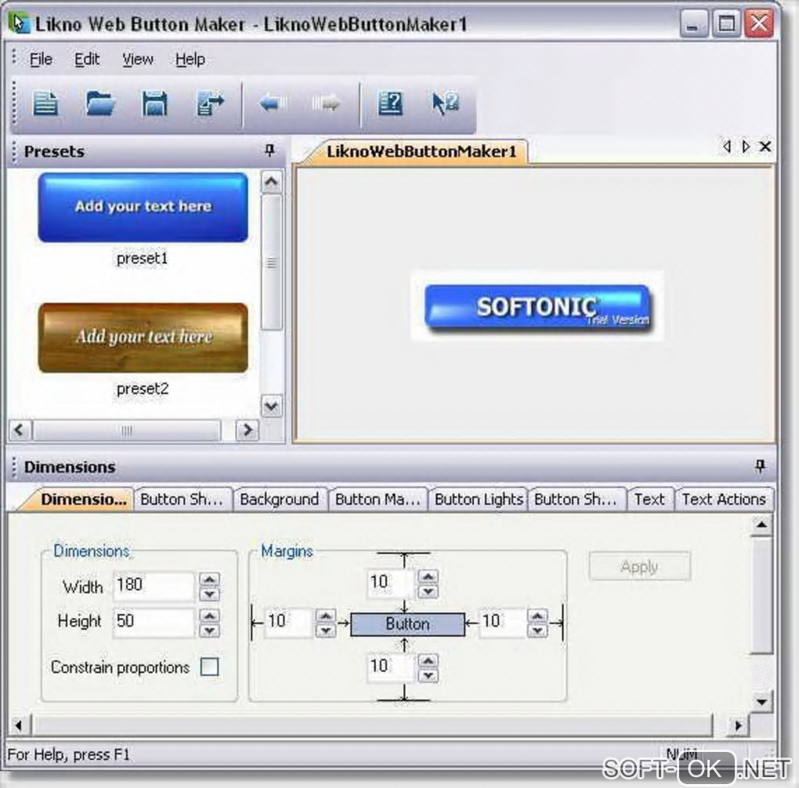Open the Help menu
This screenshot has height=788, width=799.
click(x=190, y=60)
